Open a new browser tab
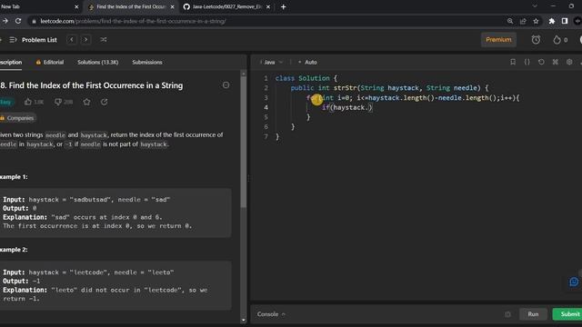This screenshot has width=582, height=327. pos(283,6)
